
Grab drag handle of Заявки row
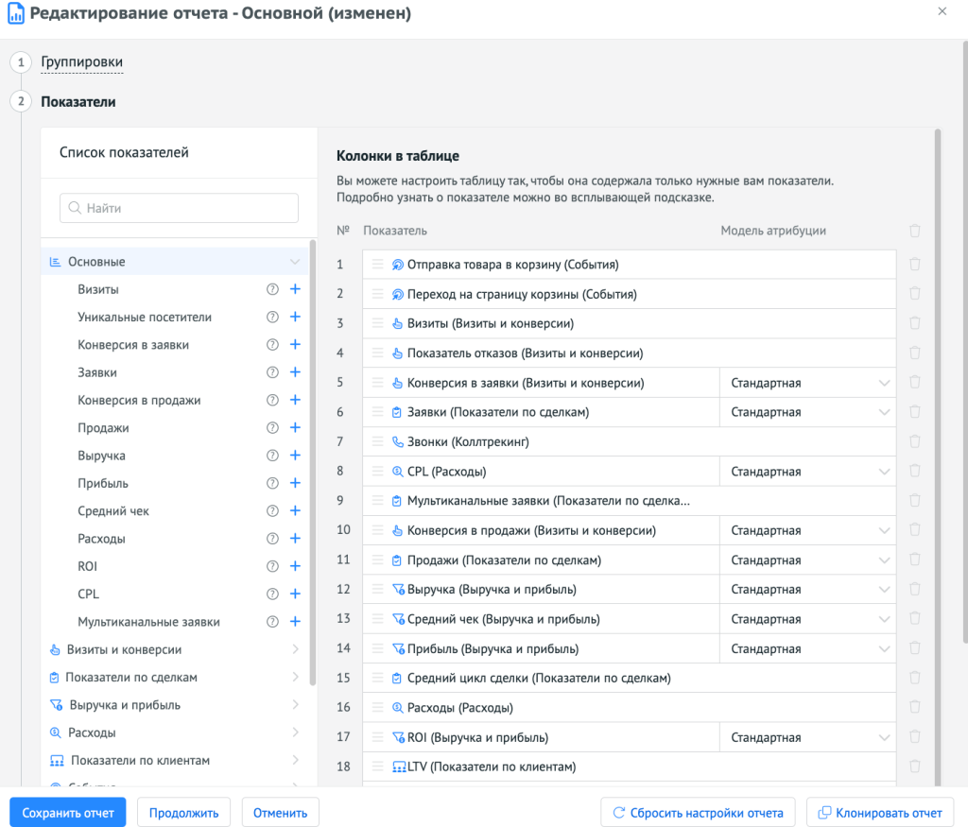click(x=377, y=412)
